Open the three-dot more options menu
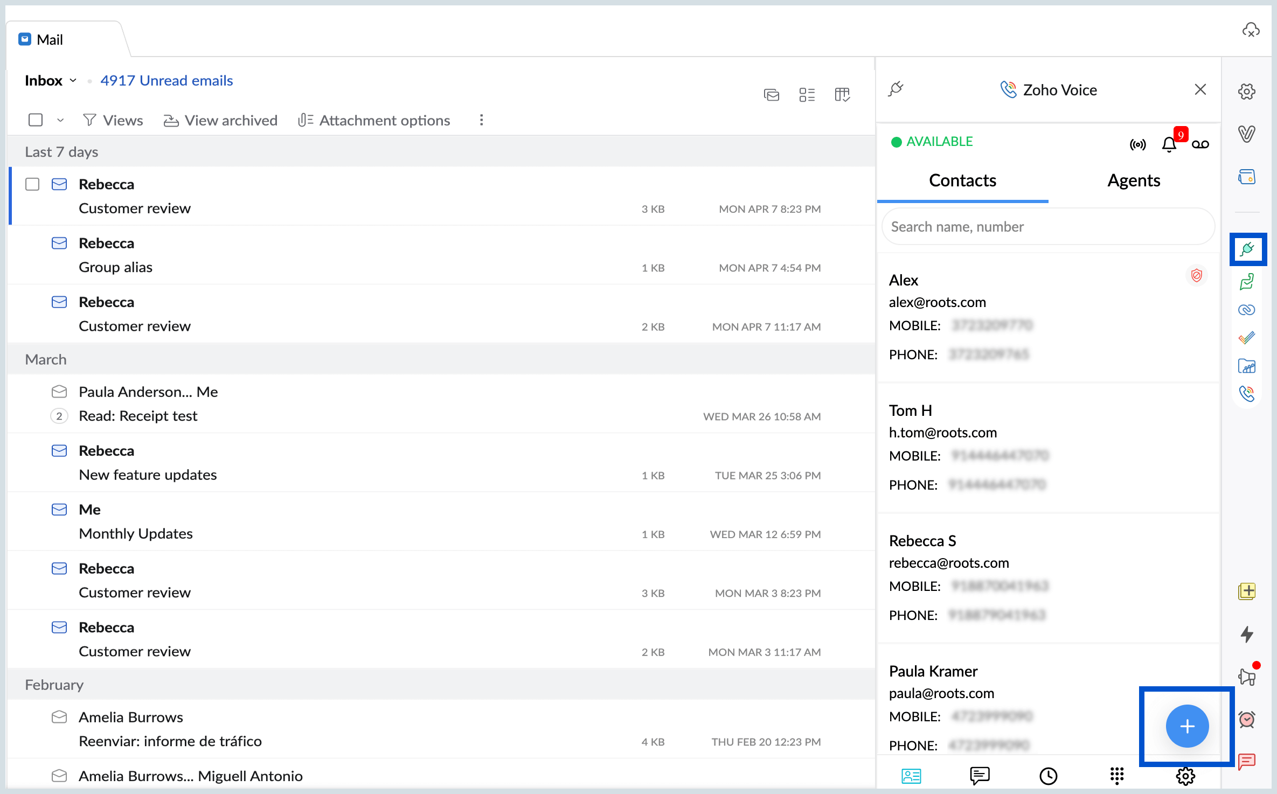Screen dimensions: 1277x794 pos(481,120)
